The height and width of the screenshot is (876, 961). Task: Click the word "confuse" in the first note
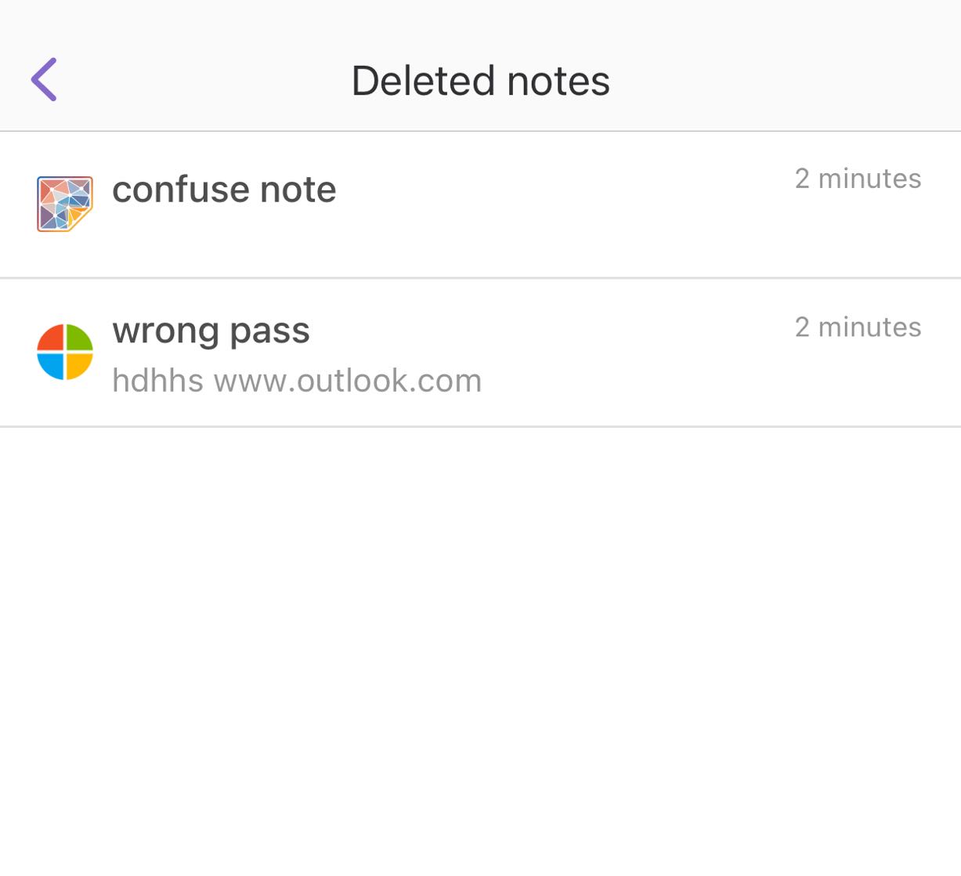point(180,190)
